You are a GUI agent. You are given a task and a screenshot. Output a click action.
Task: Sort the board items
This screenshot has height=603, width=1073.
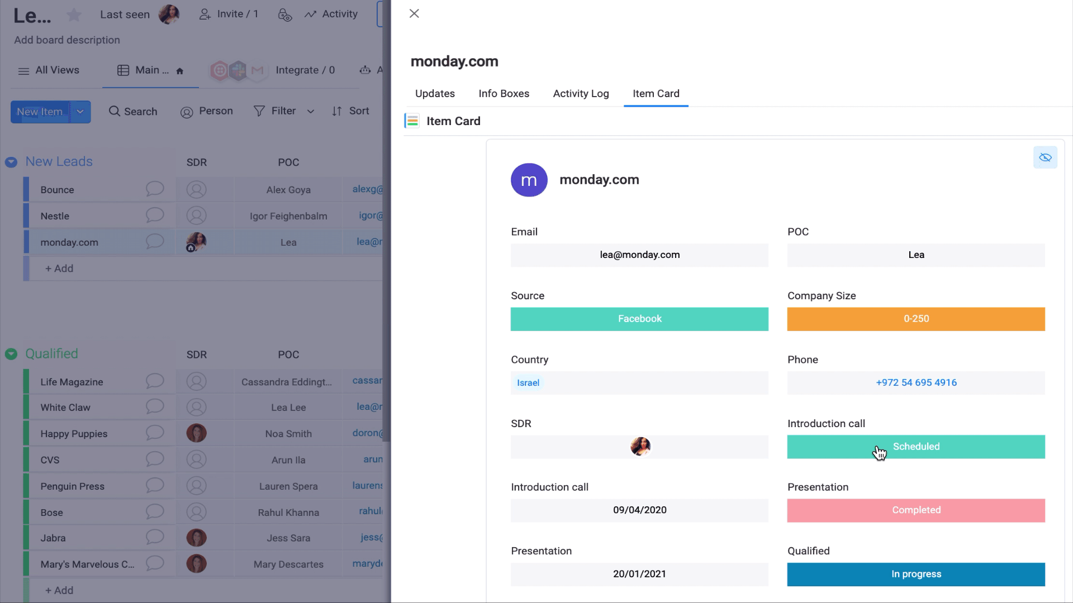350,111
